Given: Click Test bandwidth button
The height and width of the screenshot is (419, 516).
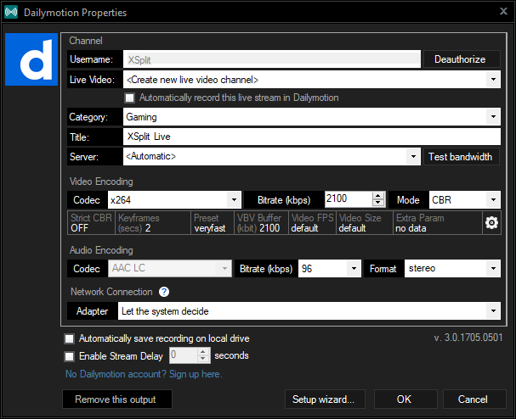Looking at the screenshot, I should click(x=461, y=157).
